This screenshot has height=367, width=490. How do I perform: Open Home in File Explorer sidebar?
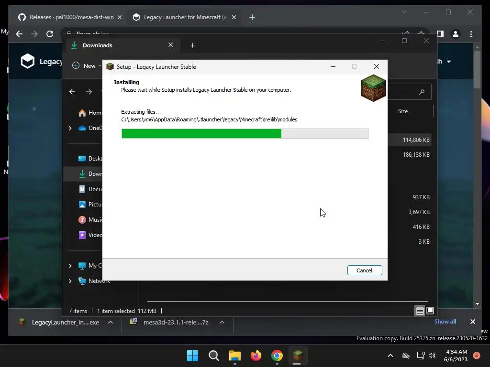click(x=90, y=113)
